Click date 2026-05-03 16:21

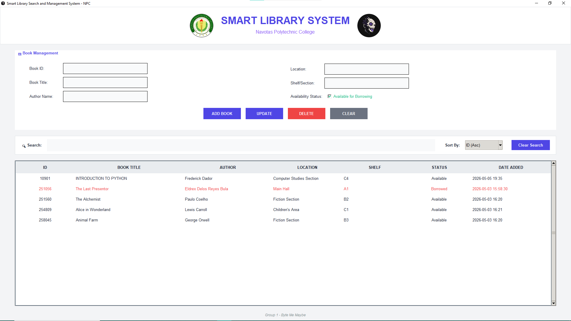[x=487, y=210]
